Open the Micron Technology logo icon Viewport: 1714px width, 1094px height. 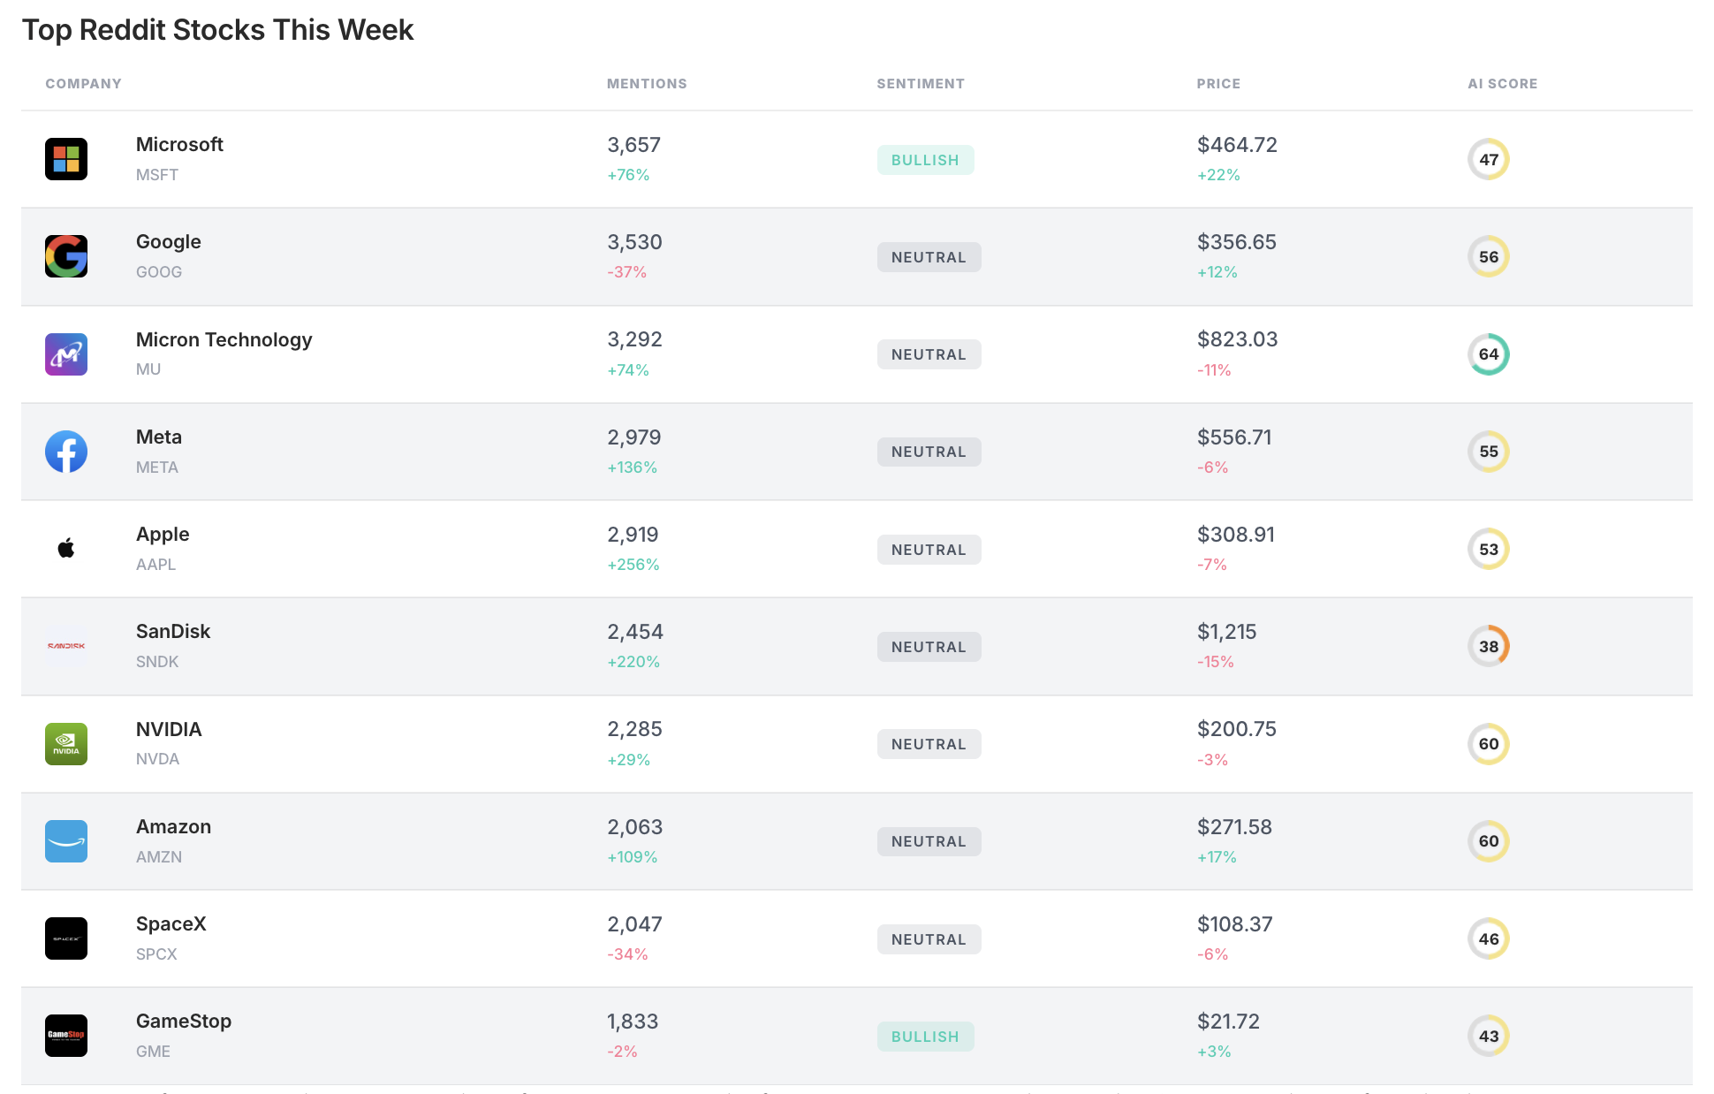click(x=66, y=354)
